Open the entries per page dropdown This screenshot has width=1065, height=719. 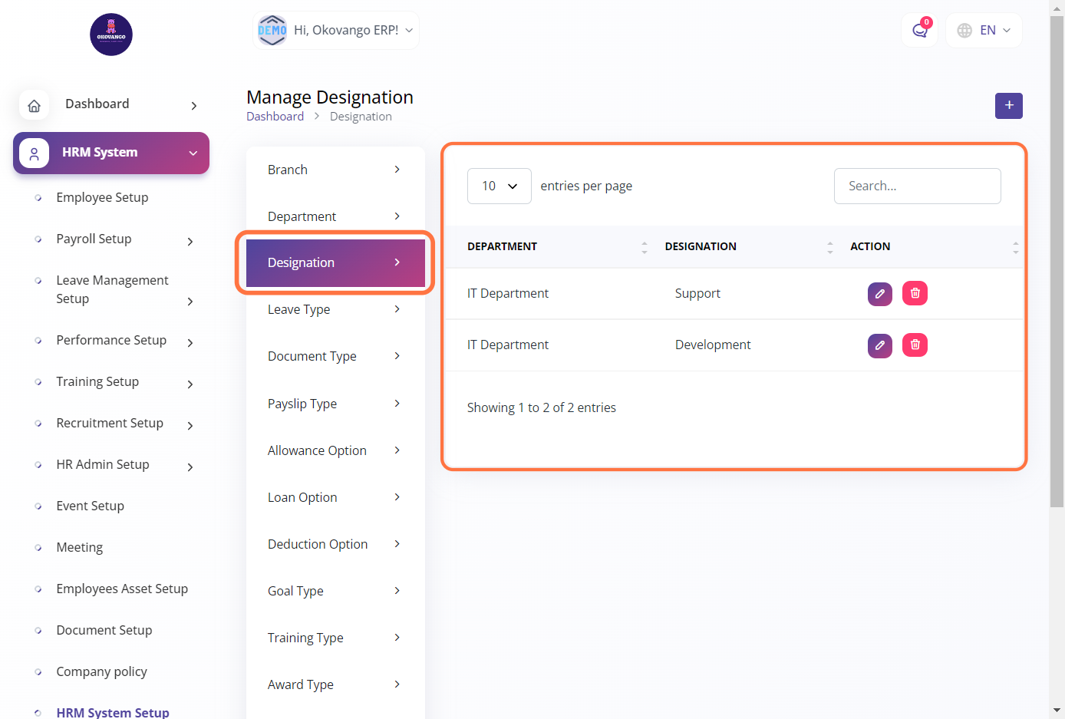[x=499, y=186]
